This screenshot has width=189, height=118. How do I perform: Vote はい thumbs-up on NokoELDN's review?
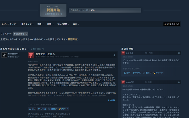[x=32, y=109]
